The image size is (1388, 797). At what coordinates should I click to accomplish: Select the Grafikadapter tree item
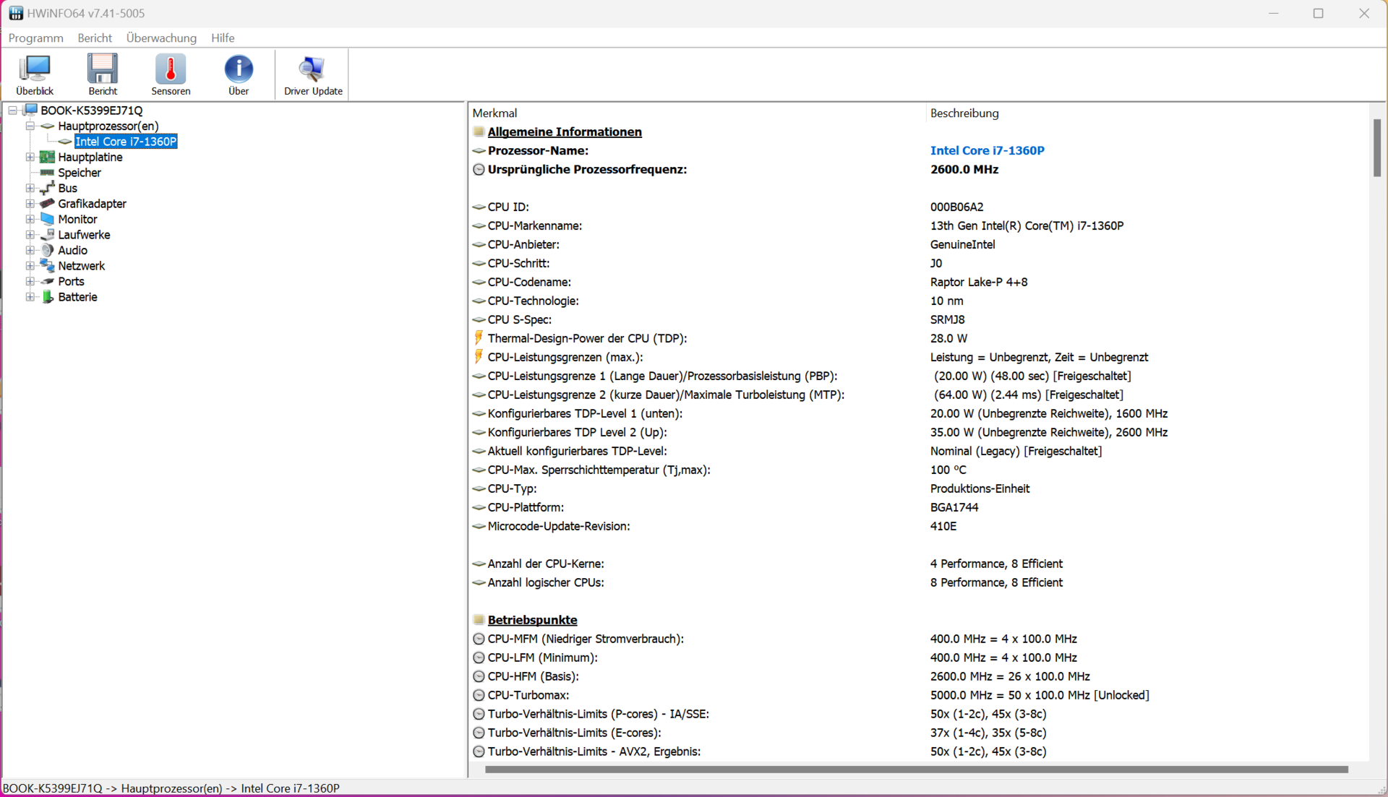pos(92,204)
